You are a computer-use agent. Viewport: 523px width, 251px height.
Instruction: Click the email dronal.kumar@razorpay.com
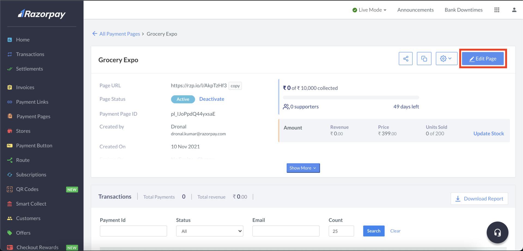click(198, 134)
